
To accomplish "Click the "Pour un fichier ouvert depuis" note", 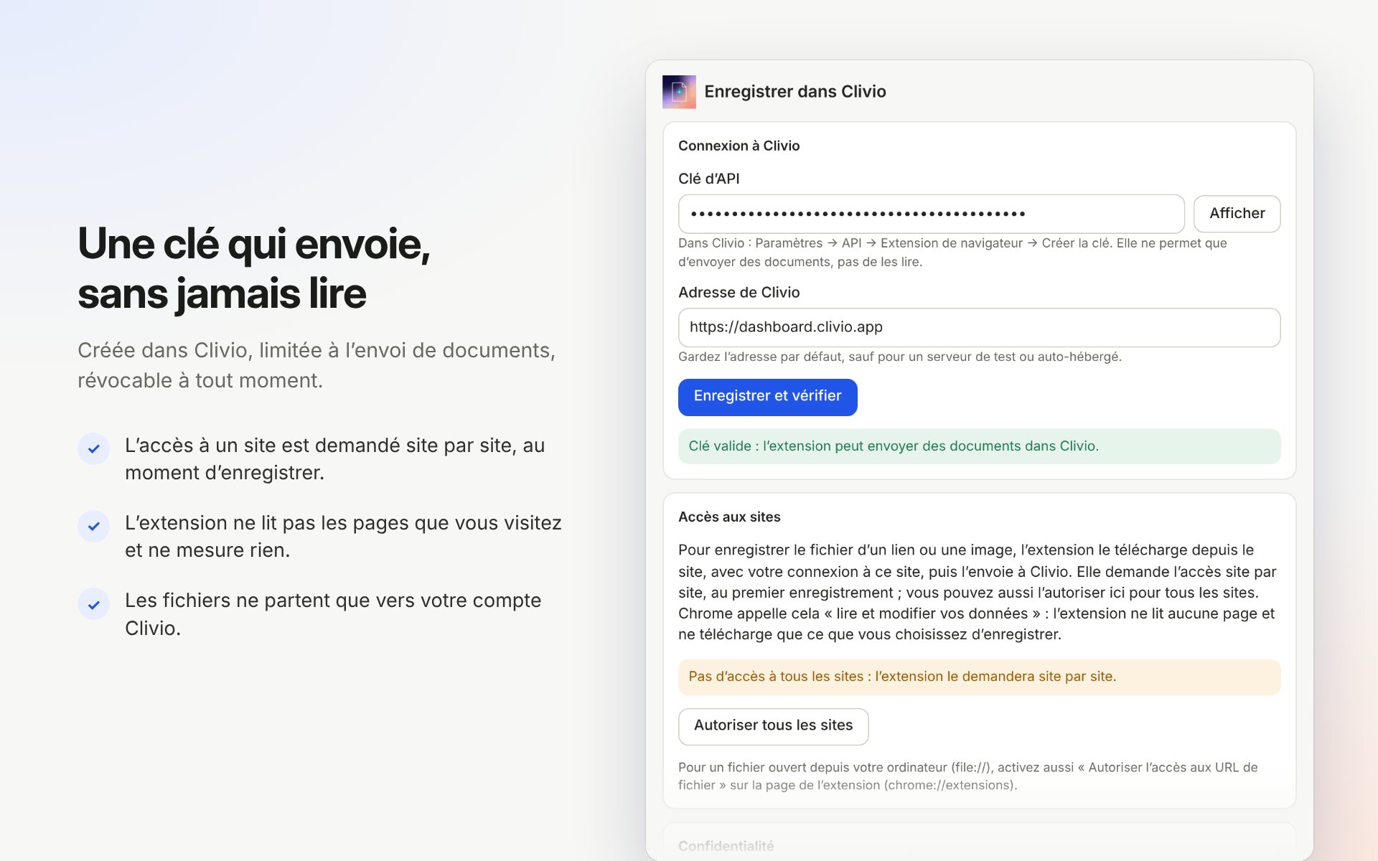I will click(967, 776).
